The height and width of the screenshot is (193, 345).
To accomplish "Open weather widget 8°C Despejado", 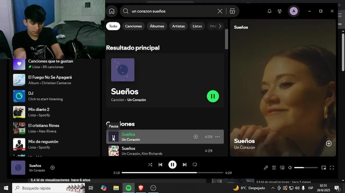I will (249, 188).
